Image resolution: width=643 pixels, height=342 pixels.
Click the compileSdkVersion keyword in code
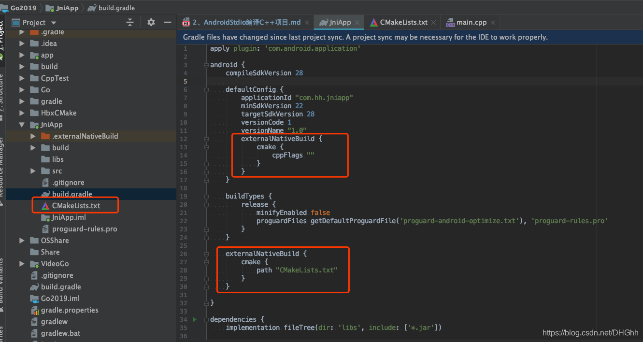point(258,73)
